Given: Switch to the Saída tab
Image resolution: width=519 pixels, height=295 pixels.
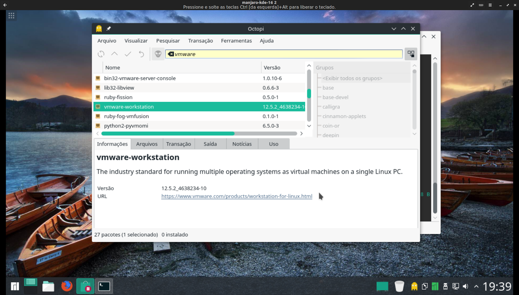Looking at the screenshot, I should (210, 144).
